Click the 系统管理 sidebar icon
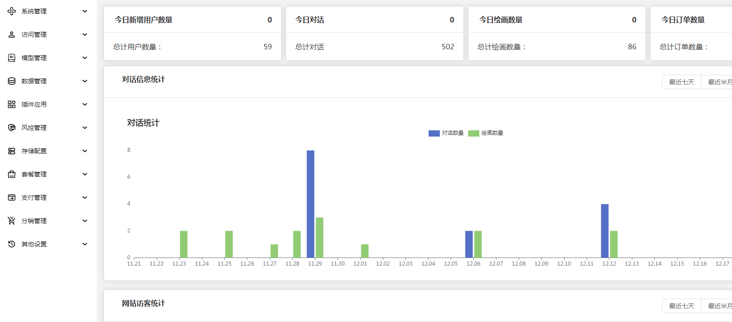The image size is (732, 322). coord(12,11)
